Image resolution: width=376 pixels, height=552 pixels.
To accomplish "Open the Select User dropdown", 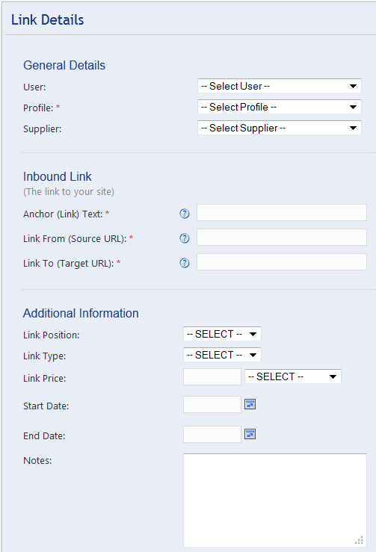I will point(280,86).
